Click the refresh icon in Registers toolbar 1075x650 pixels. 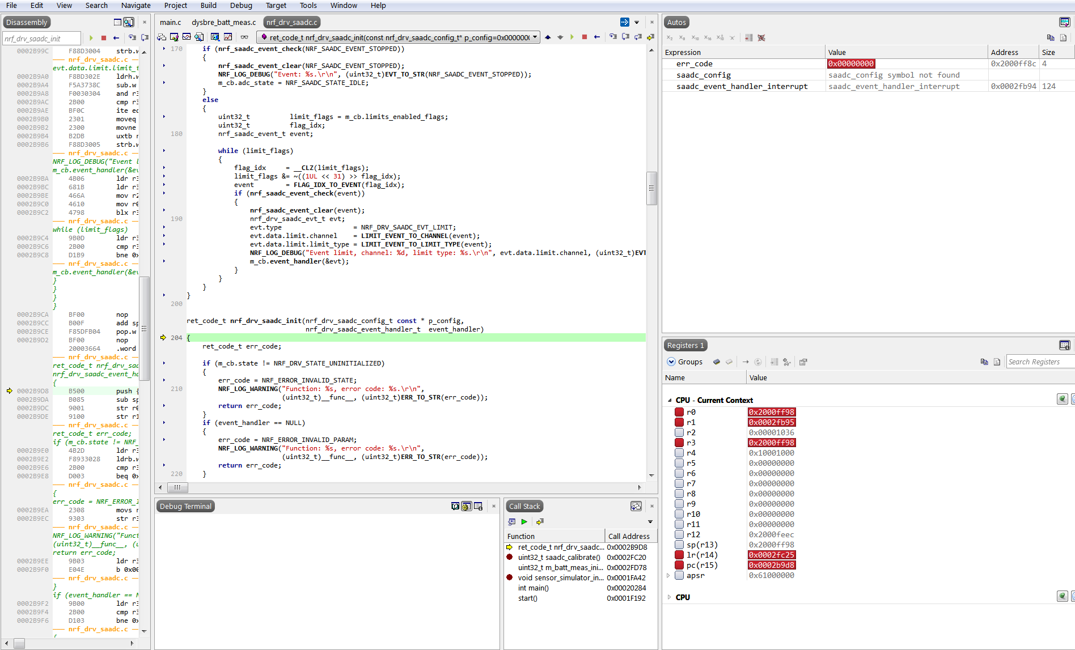pyautogui.click(x=757, y=362)
